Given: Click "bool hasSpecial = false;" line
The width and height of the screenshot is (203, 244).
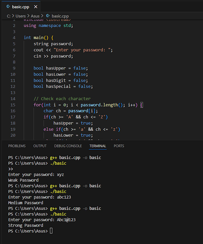Looking at the screenshot, I should click(x=63, y=87).
